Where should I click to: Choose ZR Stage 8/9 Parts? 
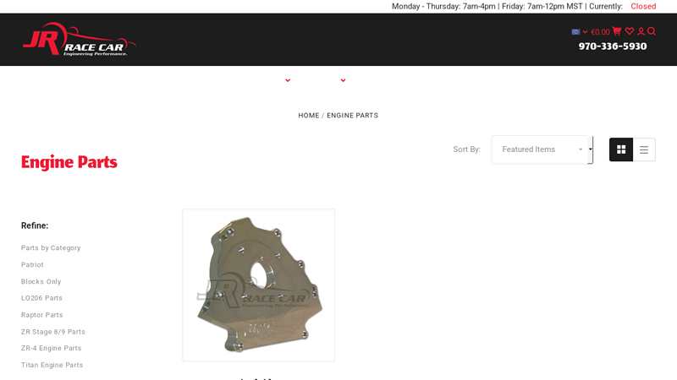(52, 332)
